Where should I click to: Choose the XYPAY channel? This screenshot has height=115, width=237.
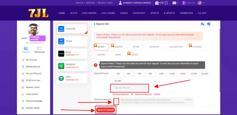tap(136, 47)
